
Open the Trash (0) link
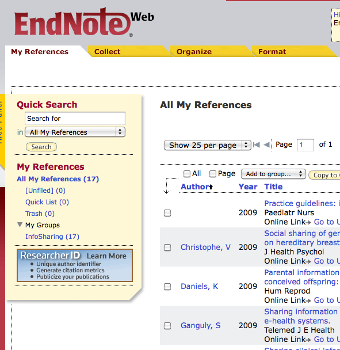(40, 214)
